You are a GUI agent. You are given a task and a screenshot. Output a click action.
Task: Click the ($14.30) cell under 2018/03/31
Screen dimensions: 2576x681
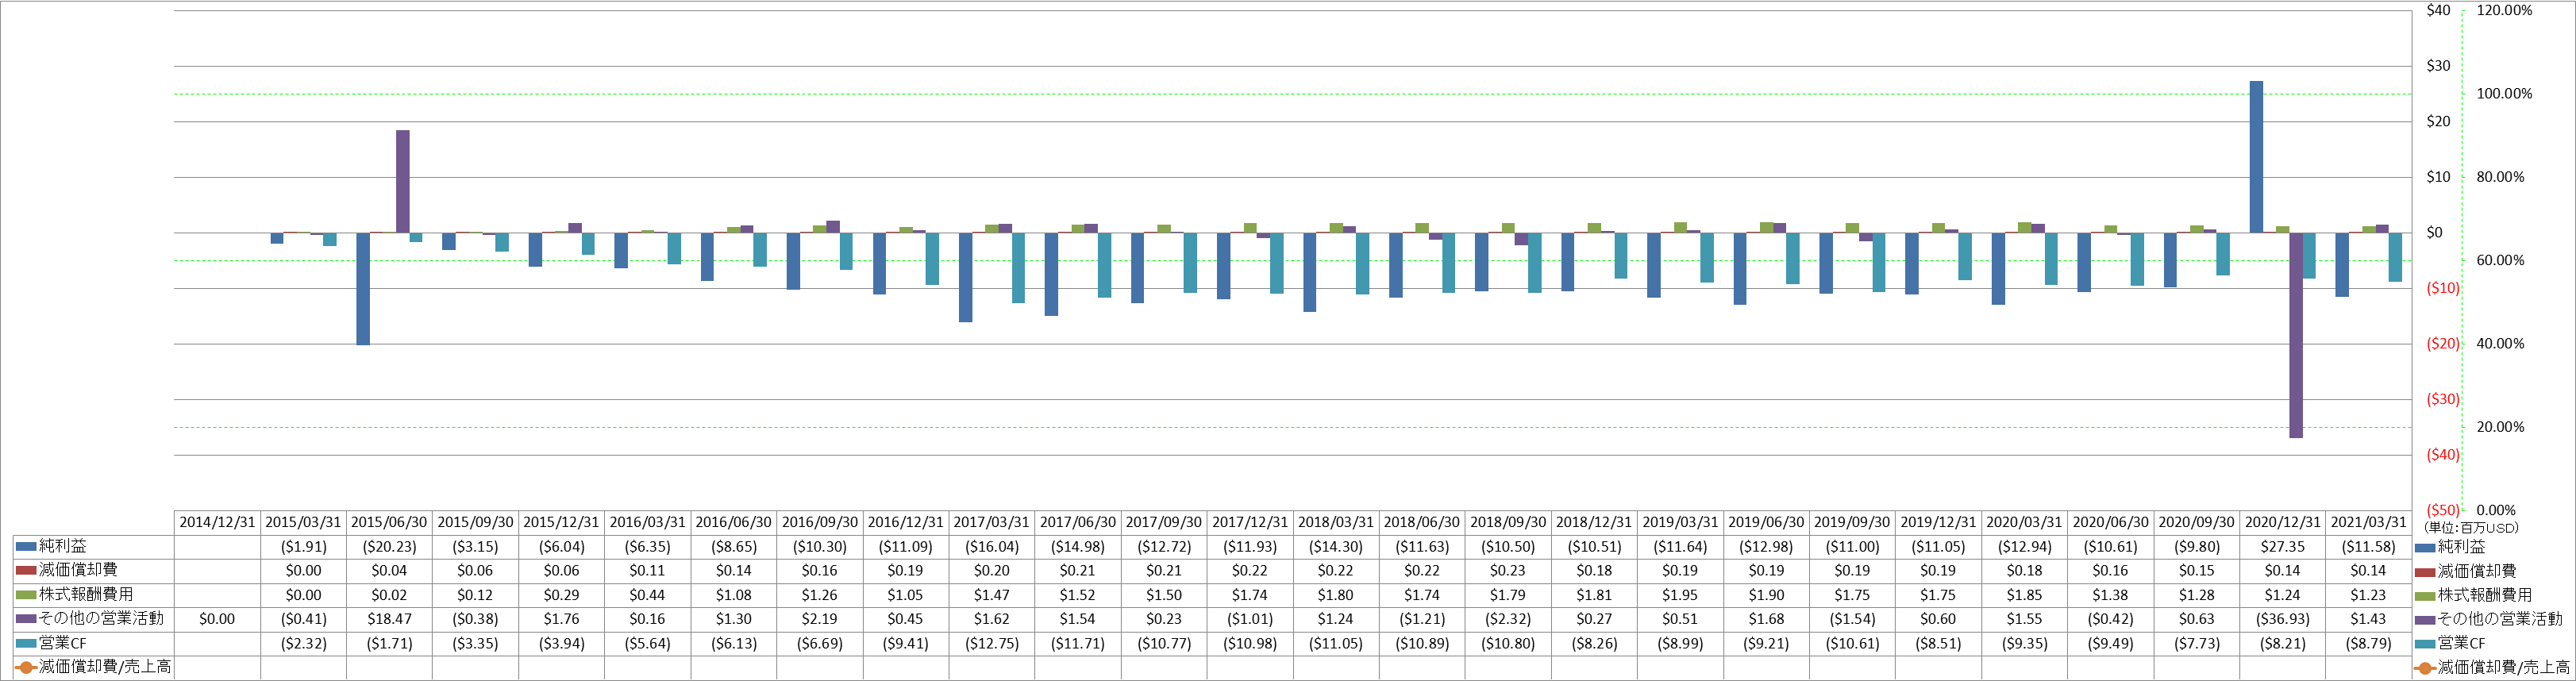pyautogui.click(x=1335, y=547)
